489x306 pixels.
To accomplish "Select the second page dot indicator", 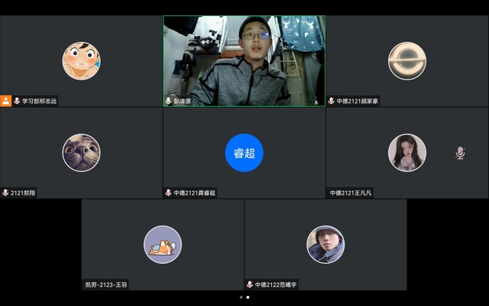I will [248, 297].
